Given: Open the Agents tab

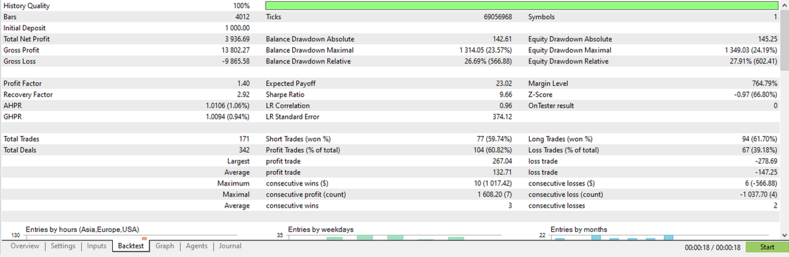Looking at the screenshot, I should (197, 247).
